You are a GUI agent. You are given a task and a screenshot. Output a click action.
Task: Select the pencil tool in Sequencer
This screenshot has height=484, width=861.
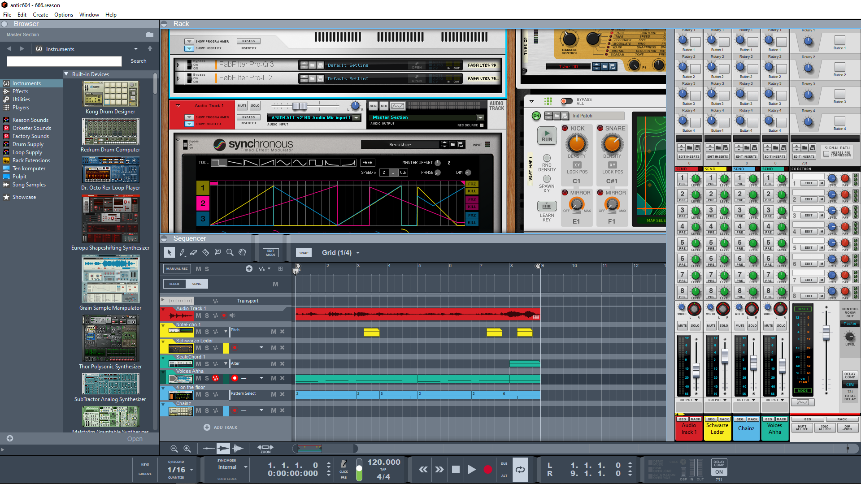(x=182, y=253)
